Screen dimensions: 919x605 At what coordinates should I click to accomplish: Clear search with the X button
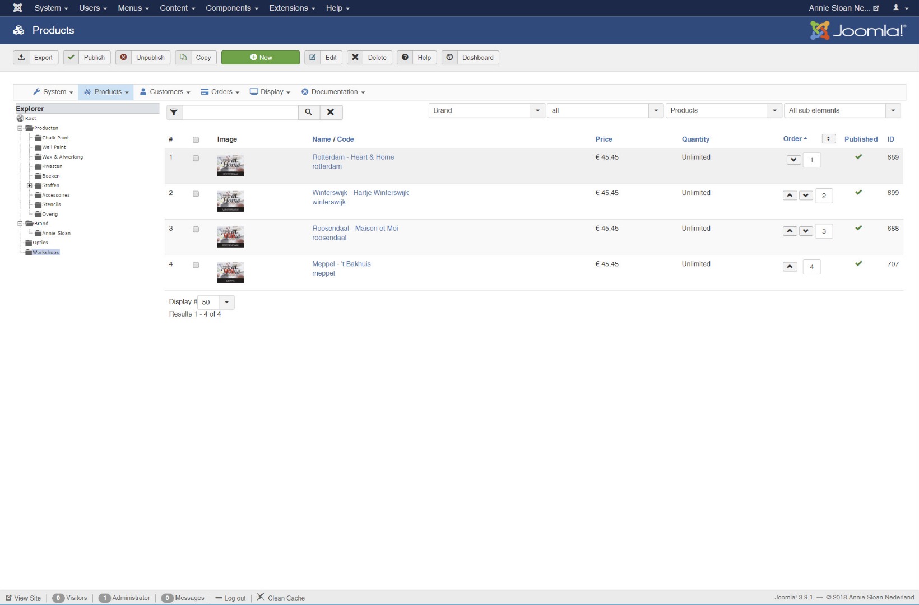(x=331, y=112)
